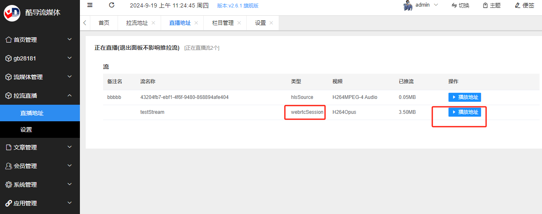
Task: Click the 切换 switch icon
Action: 454,5
